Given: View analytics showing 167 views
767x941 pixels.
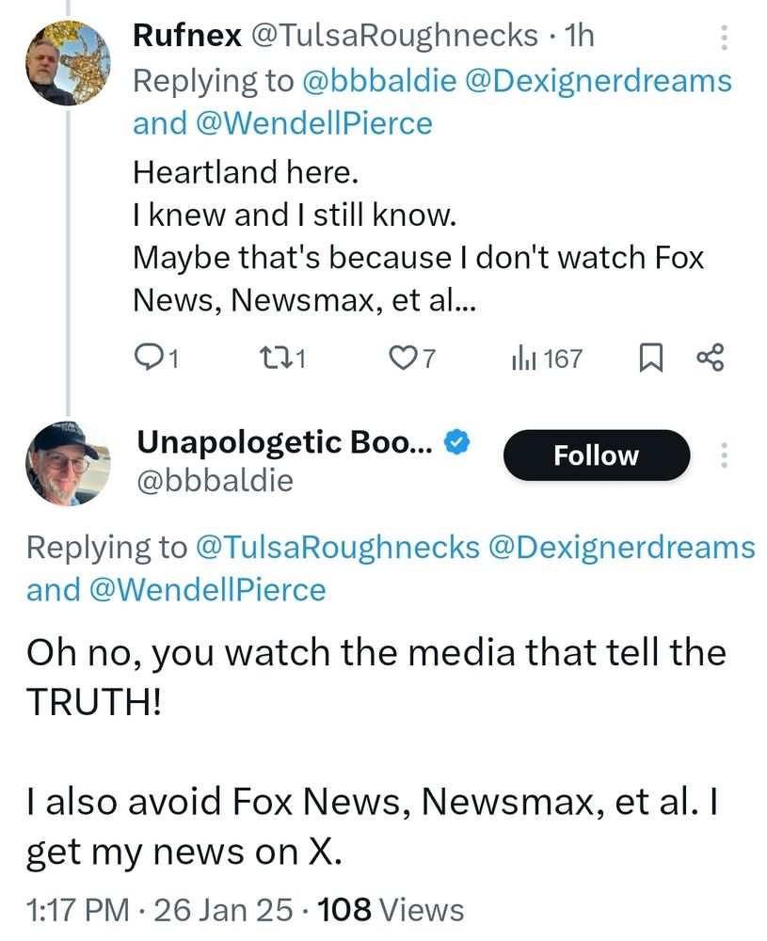Looking at the screenshot, I should (547, 359).
